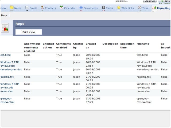Viewport: 171px width, 128px height.
Task: Click the Description column header
Action: (x=110, y=44)
